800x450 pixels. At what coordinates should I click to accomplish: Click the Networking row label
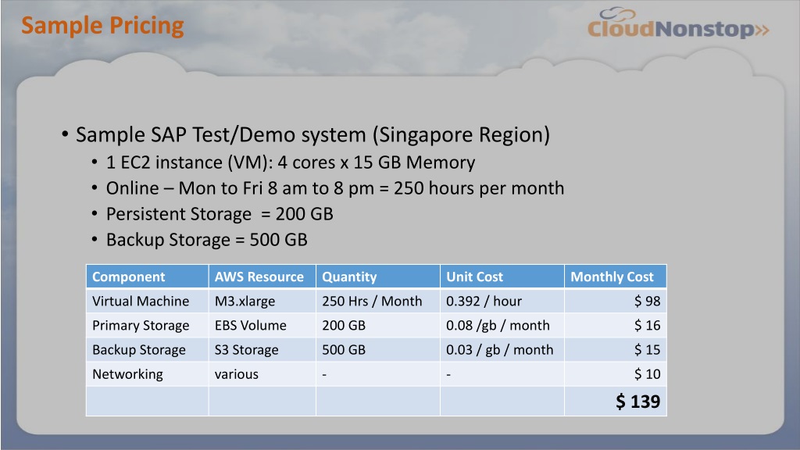pyautogui.click(x=127, y=374)
